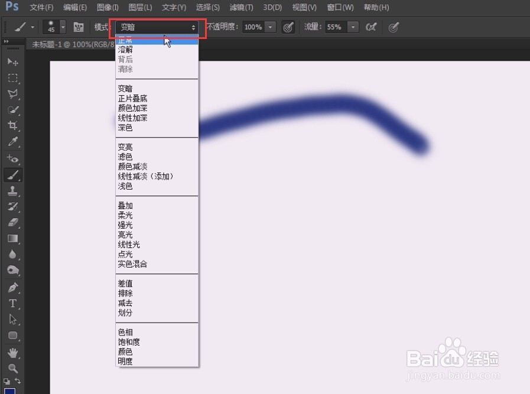Viewport: 530px width, 394px height.
Task: Select the Clone Stamp tool
Action: point(13,190)
